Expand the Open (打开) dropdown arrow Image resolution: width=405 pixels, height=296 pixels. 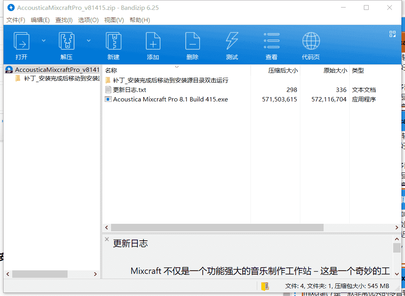click(43, 41)
